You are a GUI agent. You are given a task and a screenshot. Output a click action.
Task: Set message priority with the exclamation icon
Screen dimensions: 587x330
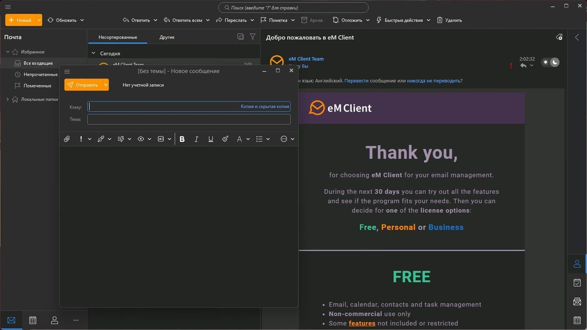pos(81,139)
